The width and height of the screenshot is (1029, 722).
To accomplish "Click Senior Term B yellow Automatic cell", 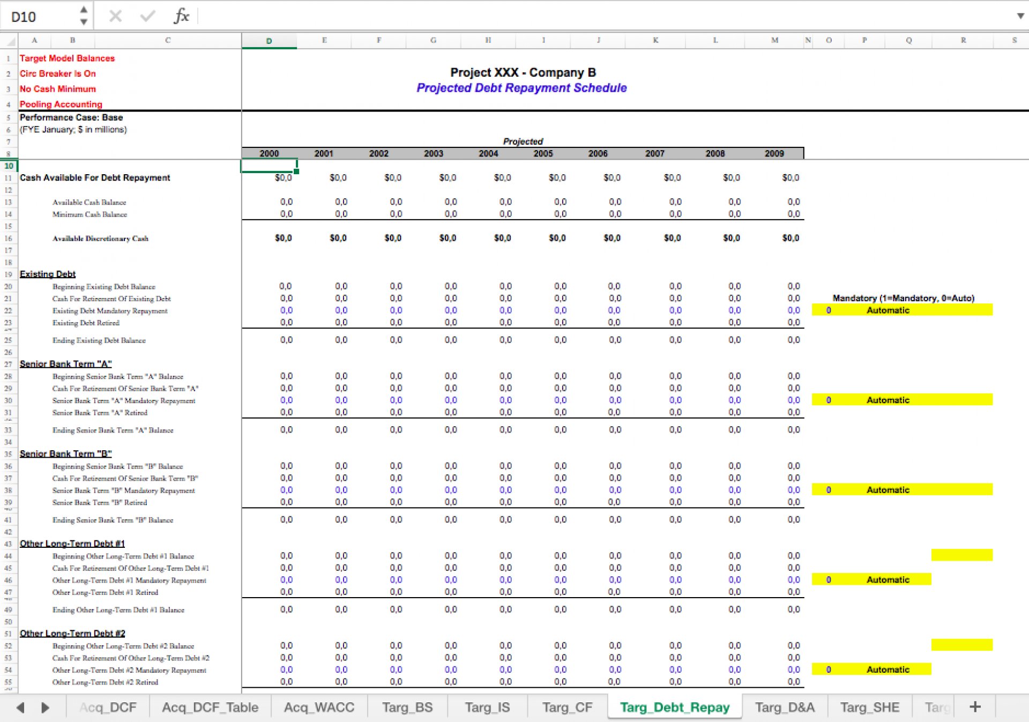I will [888, 490].
